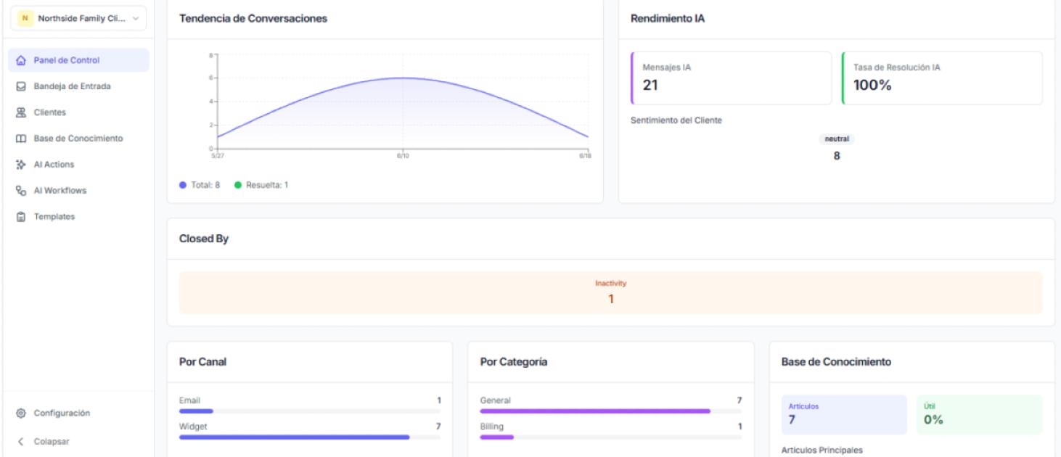The width and height of the screenshot is (1061, 457).
Task: Go to Panel de Control
Action: click(x=78, y=60)
